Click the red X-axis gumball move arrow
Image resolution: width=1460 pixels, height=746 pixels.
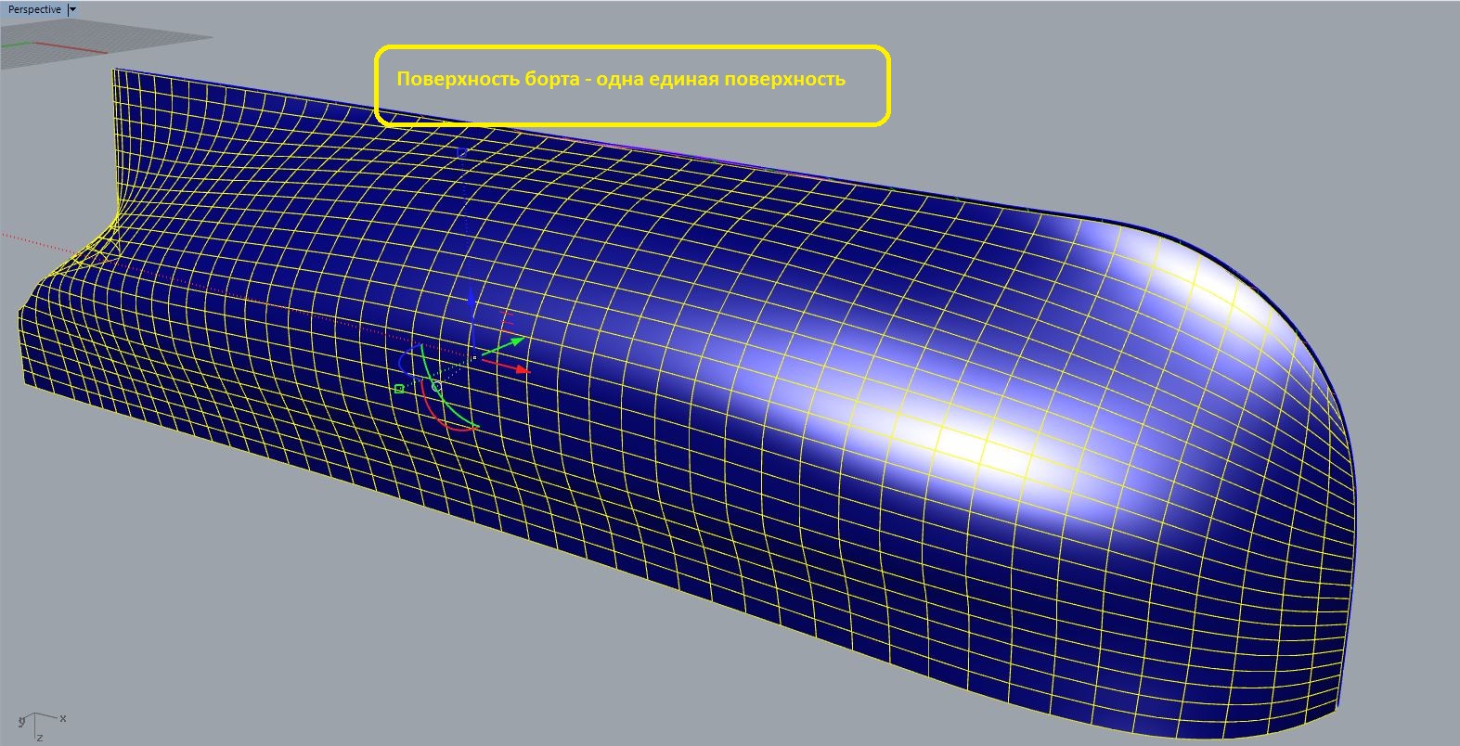pos(522,369)
